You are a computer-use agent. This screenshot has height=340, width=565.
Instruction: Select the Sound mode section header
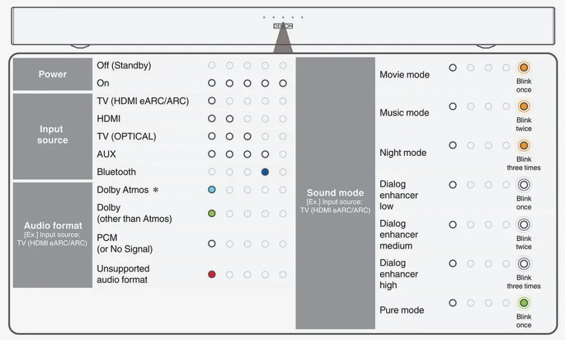(335, 193)
